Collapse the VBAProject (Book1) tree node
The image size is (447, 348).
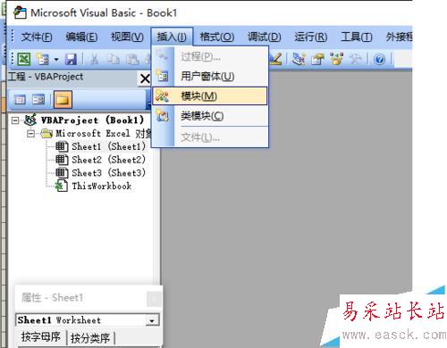point(15,120)
